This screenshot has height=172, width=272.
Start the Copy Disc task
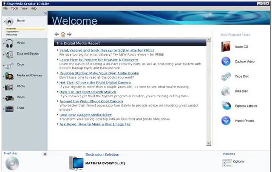pos(226,76)
